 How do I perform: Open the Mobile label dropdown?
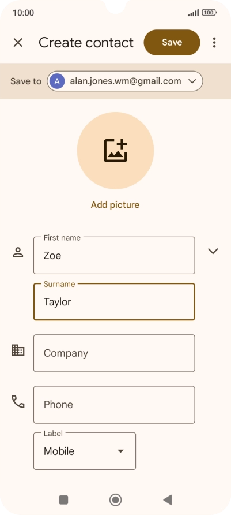pyautogui.click(x=85, y=451)
